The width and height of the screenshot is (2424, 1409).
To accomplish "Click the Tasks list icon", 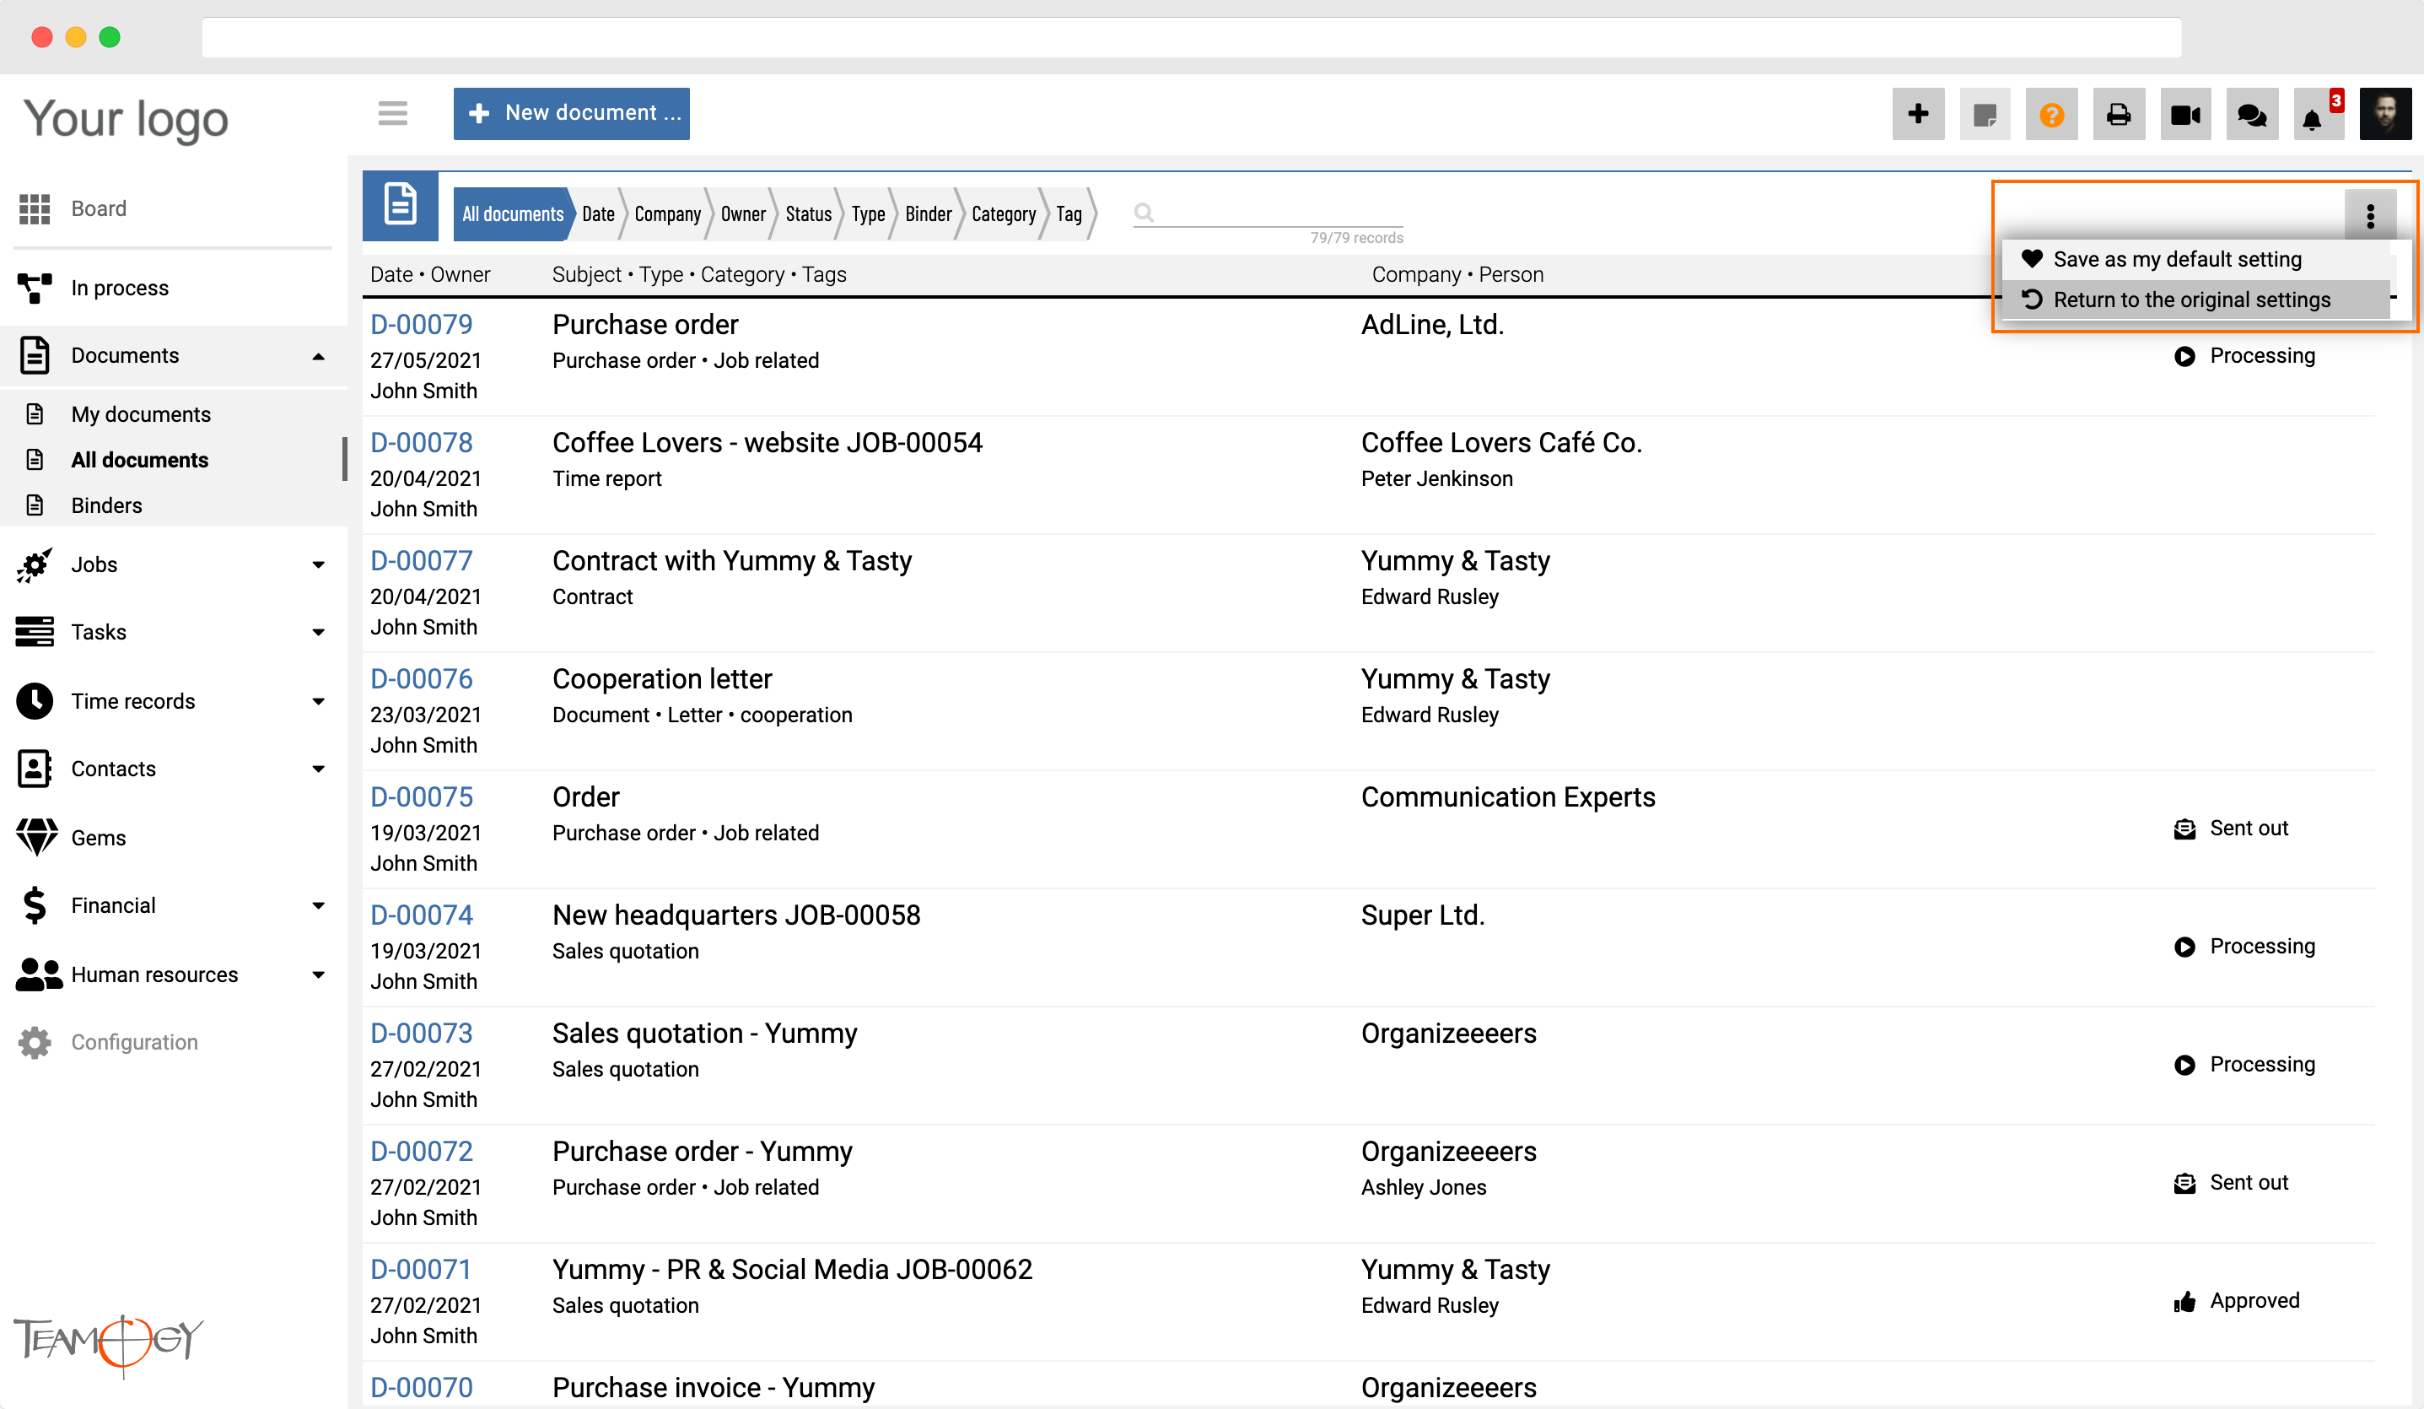I will (35, 632).
